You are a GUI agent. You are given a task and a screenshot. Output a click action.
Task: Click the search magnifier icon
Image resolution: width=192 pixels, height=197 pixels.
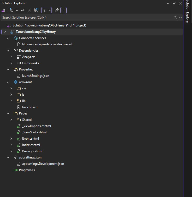click(x=175, y=18)
